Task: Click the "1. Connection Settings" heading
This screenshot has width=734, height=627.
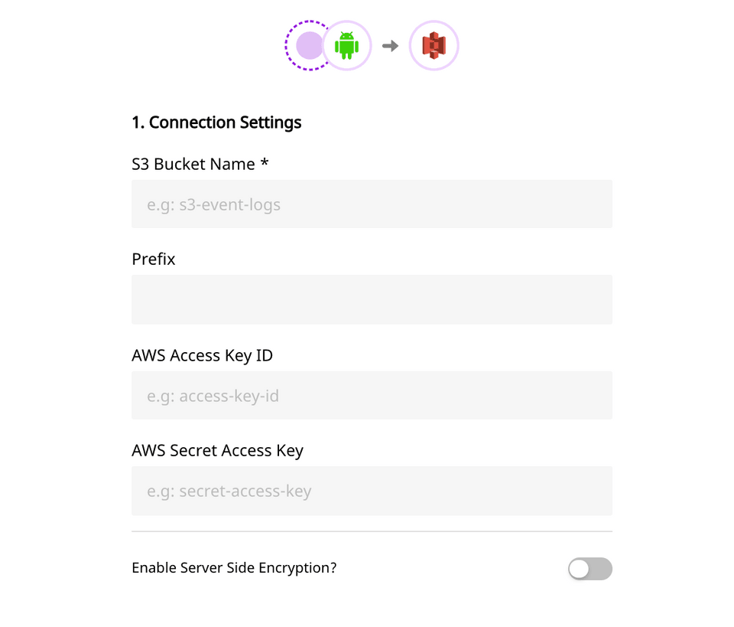Action: click(x=216, y=122)
